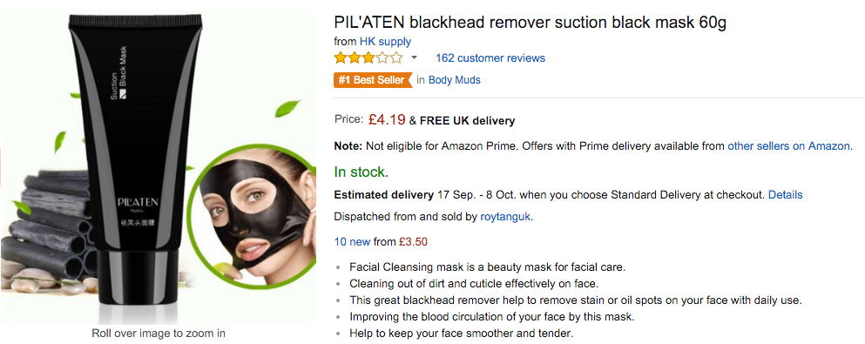
Task: Click the FREE UK delivery text
Action: pos(467,121)
